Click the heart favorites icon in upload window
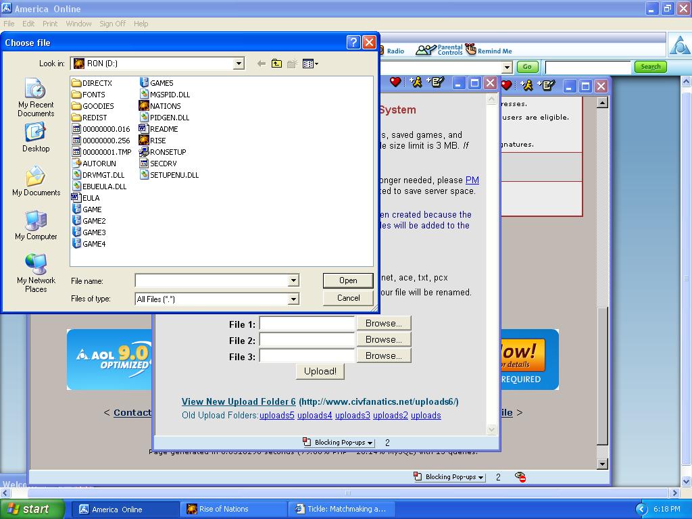 point(395,82)
